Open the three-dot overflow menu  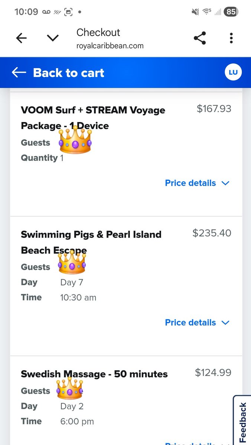click(x=231, y=38)
